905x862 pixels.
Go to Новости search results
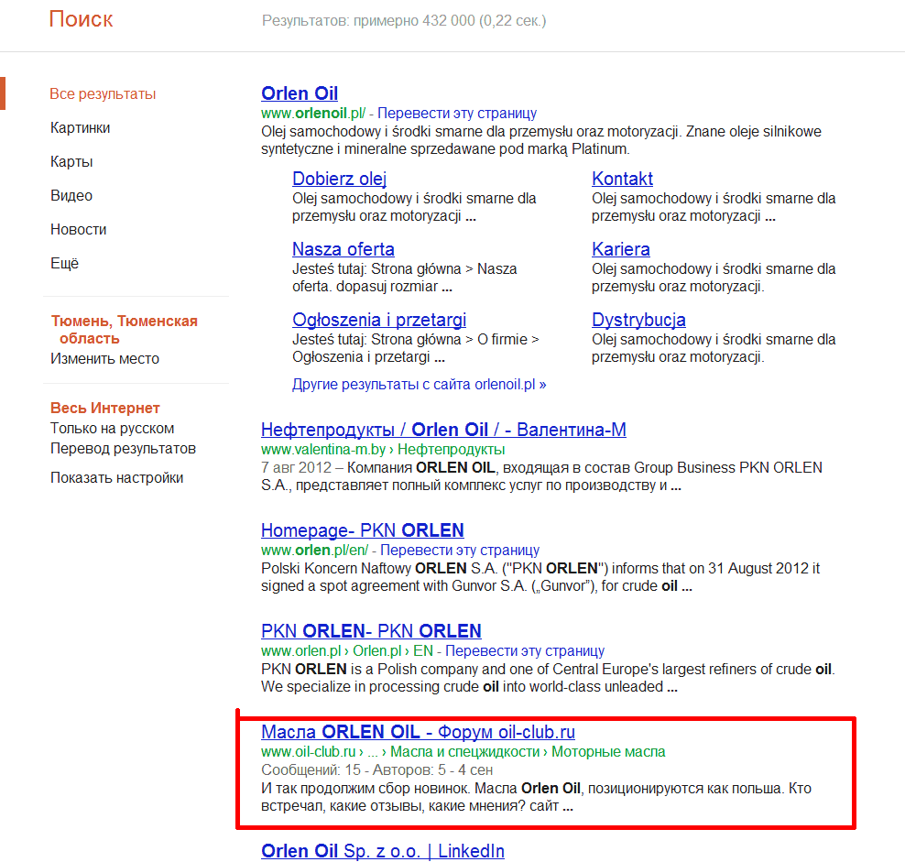coord(79,230)
